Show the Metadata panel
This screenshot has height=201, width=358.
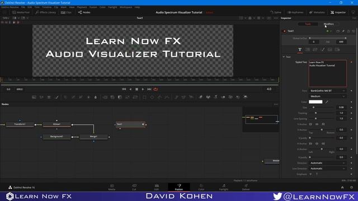[317, 12]
